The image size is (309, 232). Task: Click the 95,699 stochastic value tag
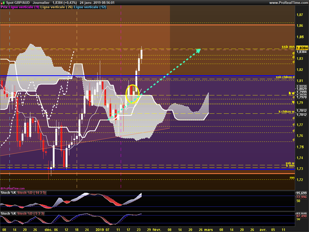coord(302,193)
